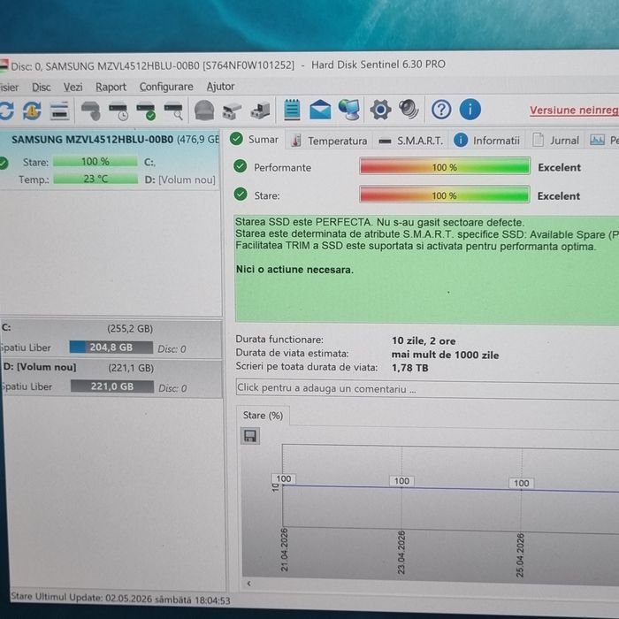
Task: Open the Fisier menu
Action: click(9, 88)
